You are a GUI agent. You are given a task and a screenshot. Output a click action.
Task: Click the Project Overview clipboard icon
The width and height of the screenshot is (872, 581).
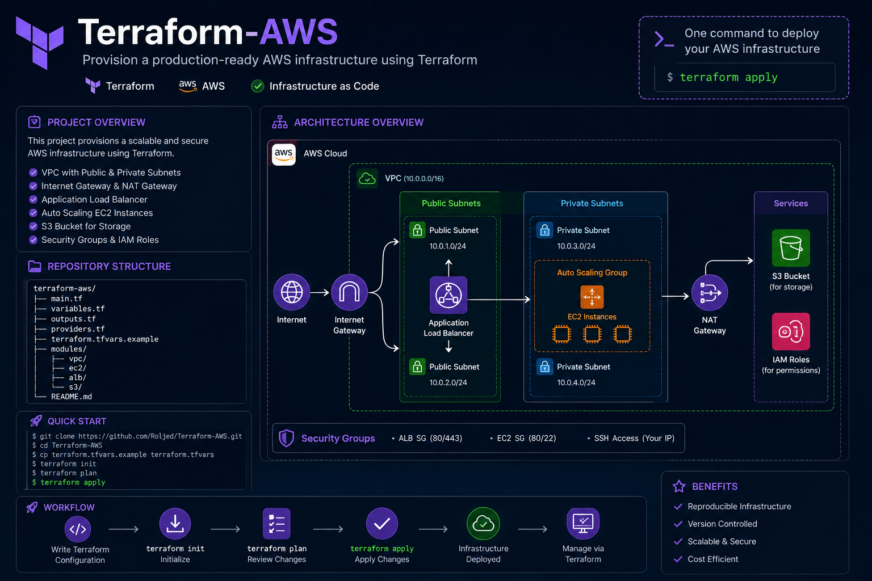click(x=35, y=122)
